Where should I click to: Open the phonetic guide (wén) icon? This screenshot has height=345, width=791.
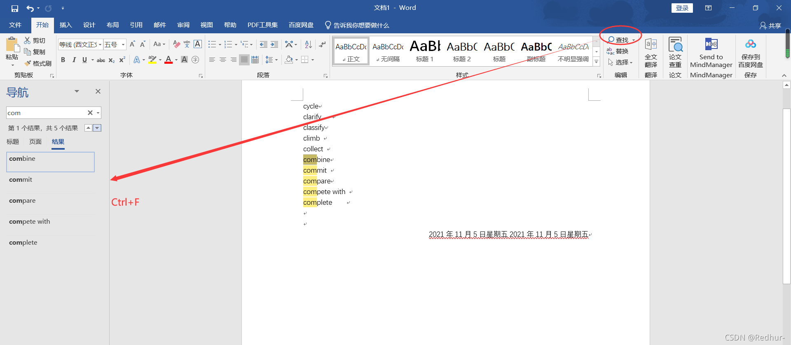pos(187,44)
